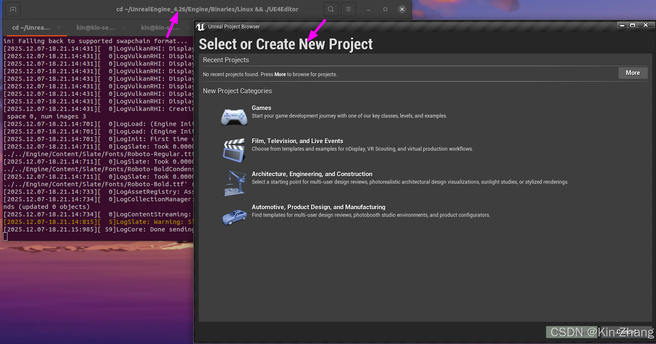Click the "Unreal Project Browser" window title

[234, 27]
